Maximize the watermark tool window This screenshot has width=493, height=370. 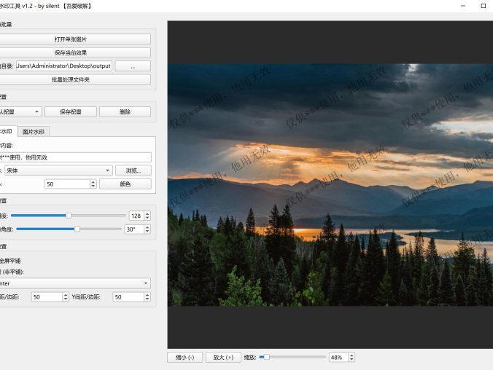coord(484,6)
